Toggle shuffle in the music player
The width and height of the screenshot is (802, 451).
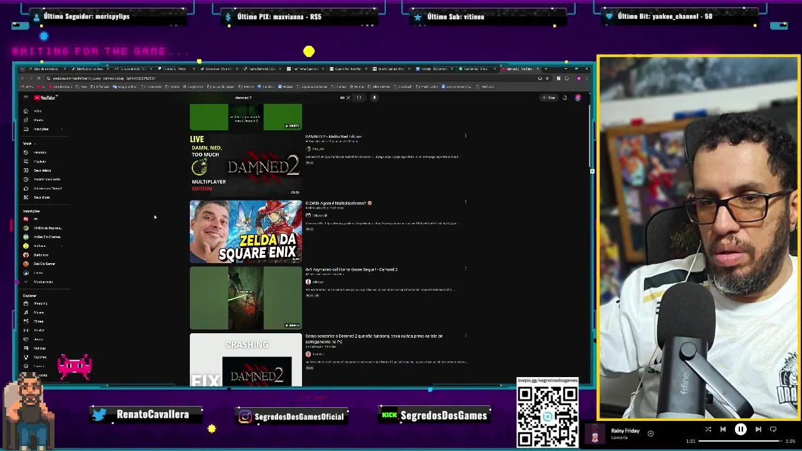[x=708, y=430]
